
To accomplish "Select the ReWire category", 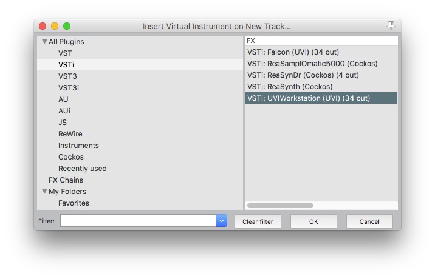I will [x=70, y=134].
